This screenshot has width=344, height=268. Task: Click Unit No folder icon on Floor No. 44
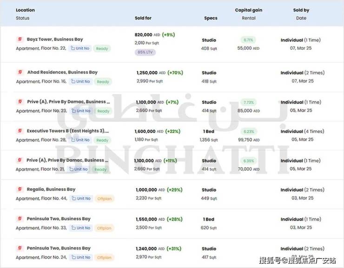(74, 198)
